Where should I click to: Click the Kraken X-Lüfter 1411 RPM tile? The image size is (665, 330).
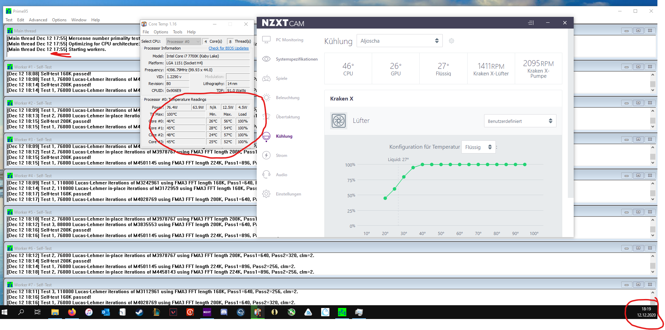[491, 68]
